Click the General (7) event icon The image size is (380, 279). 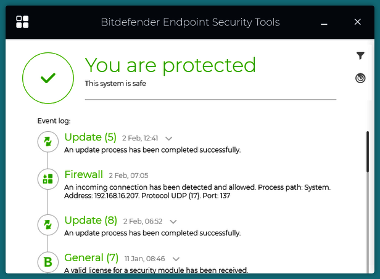[x=47, y=262]
